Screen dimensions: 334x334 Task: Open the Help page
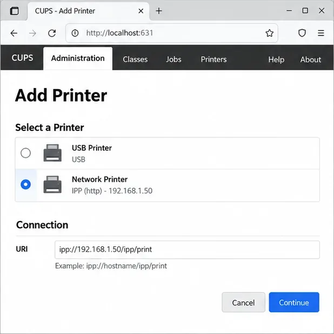276,59
